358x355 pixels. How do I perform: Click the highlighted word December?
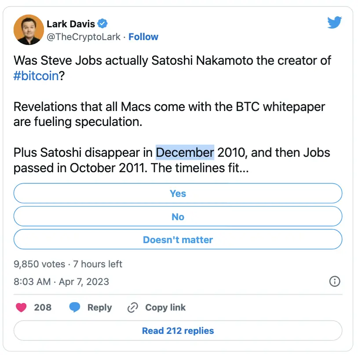point(185,153)
